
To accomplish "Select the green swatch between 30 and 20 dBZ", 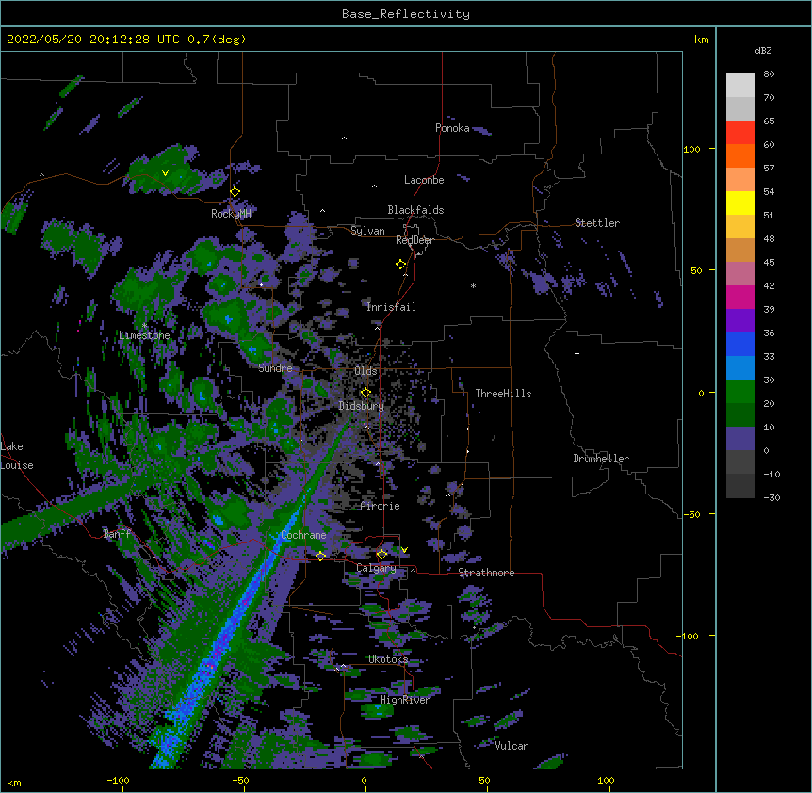I will pos(740,392).
